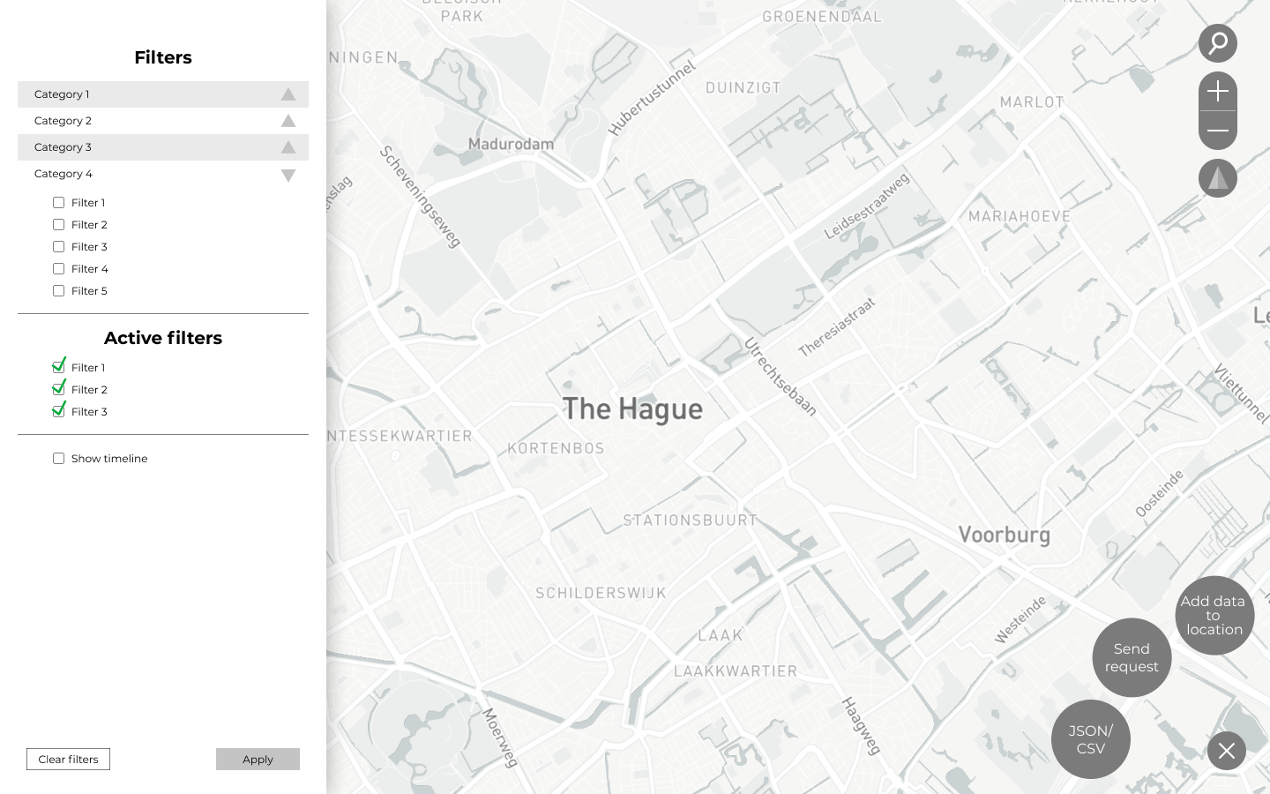The image size is (1270, 794).
Task: Expand Category 1 arrow
Action: pyautogui.click(x=288, y=94)
